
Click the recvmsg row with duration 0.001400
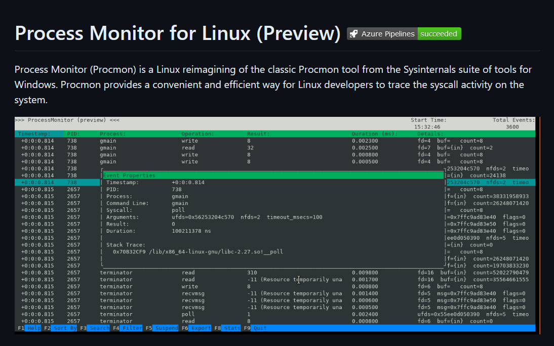(275, 293)
